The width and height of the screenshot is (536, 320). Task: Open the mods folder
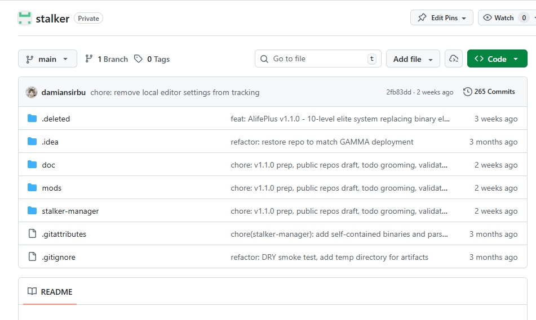(x=52, y=188)
